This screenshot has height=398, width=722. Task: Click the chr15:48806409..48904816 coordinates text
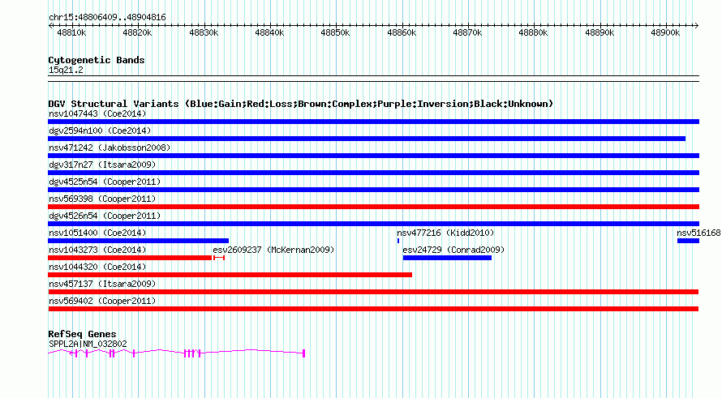[x=107, y=18]
